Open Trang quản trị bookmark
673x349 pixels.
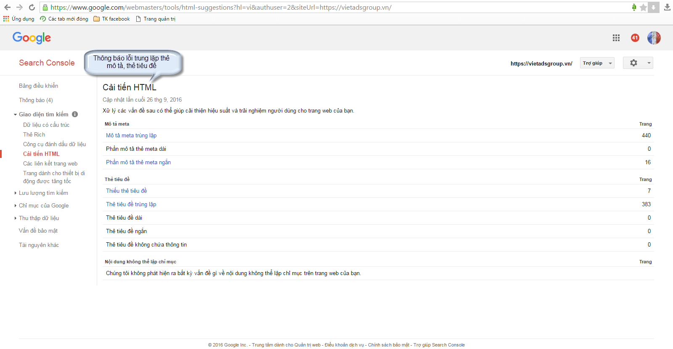click(155, 19)
